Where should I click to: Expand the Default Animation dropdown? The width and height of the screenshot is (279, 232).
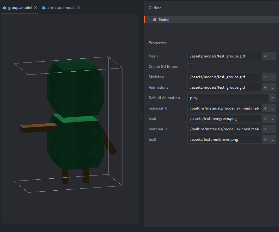[272, 98]
